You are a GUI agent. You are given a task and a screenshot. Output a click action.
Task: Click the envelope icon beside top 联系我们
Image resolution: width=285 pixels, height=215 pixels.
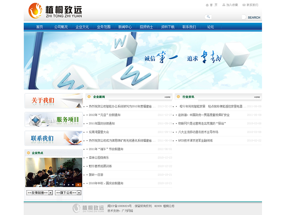pyautogui.click(x=244, y=5)
